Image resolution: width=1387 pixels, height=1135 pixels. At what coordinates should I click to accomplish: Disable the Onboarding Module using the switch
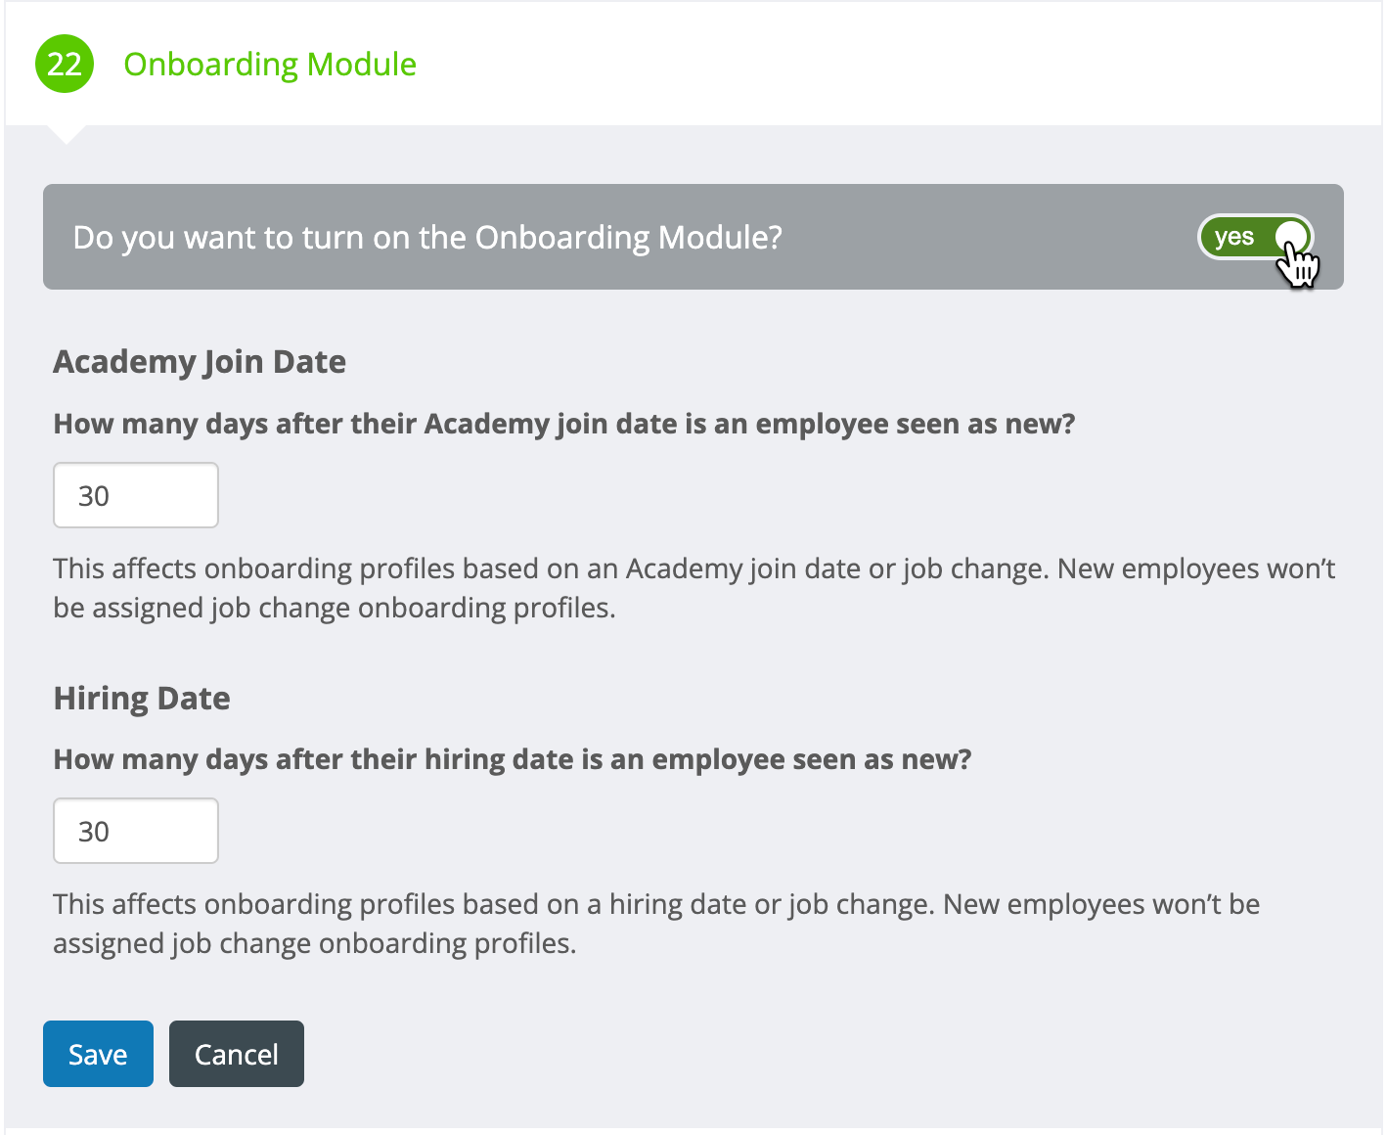pyautogui.click(x=1256, y=237)
